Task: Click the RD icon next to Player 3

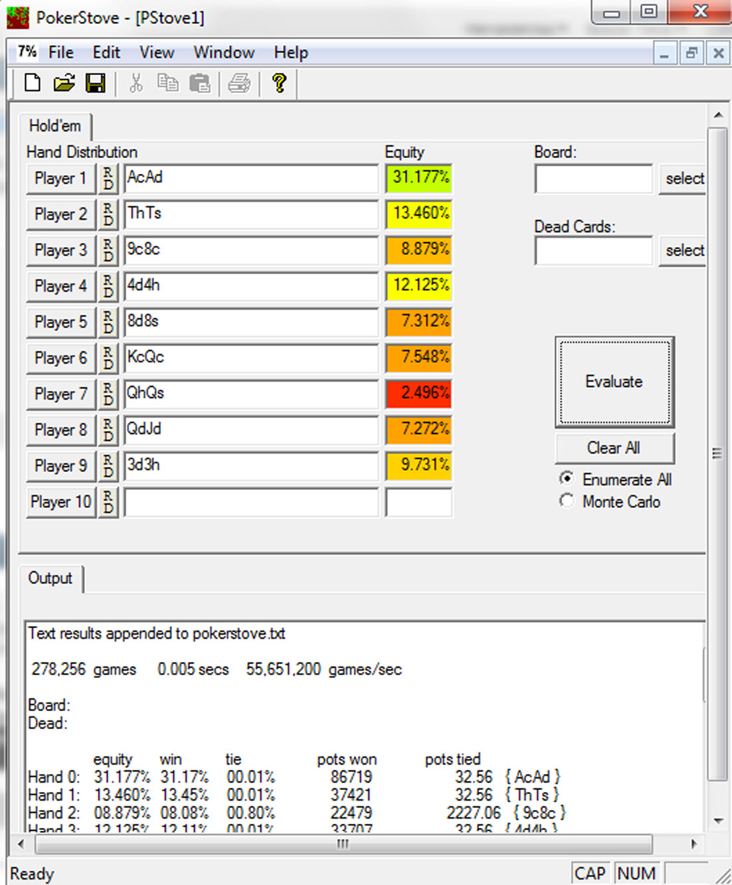Action: [108, 250]
